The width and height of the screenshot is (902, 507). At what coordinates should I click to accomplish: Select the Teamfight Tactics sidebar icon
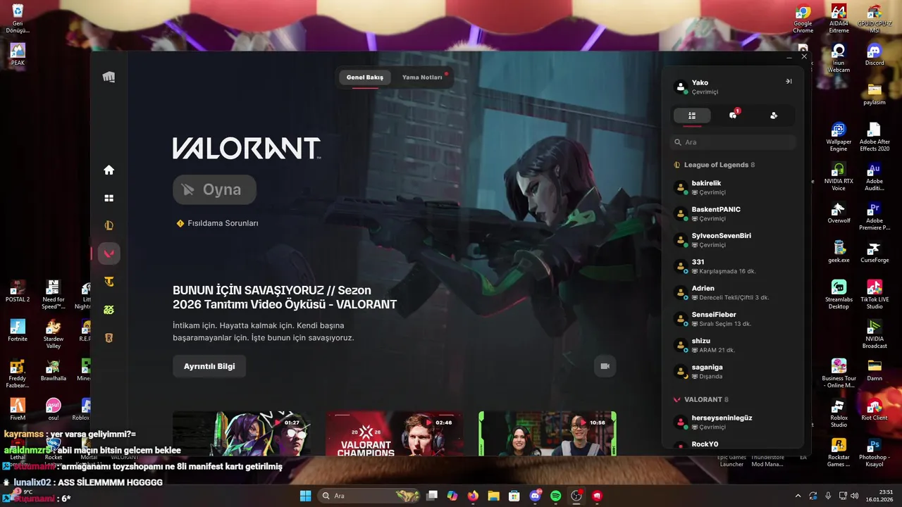coord(109,282)
